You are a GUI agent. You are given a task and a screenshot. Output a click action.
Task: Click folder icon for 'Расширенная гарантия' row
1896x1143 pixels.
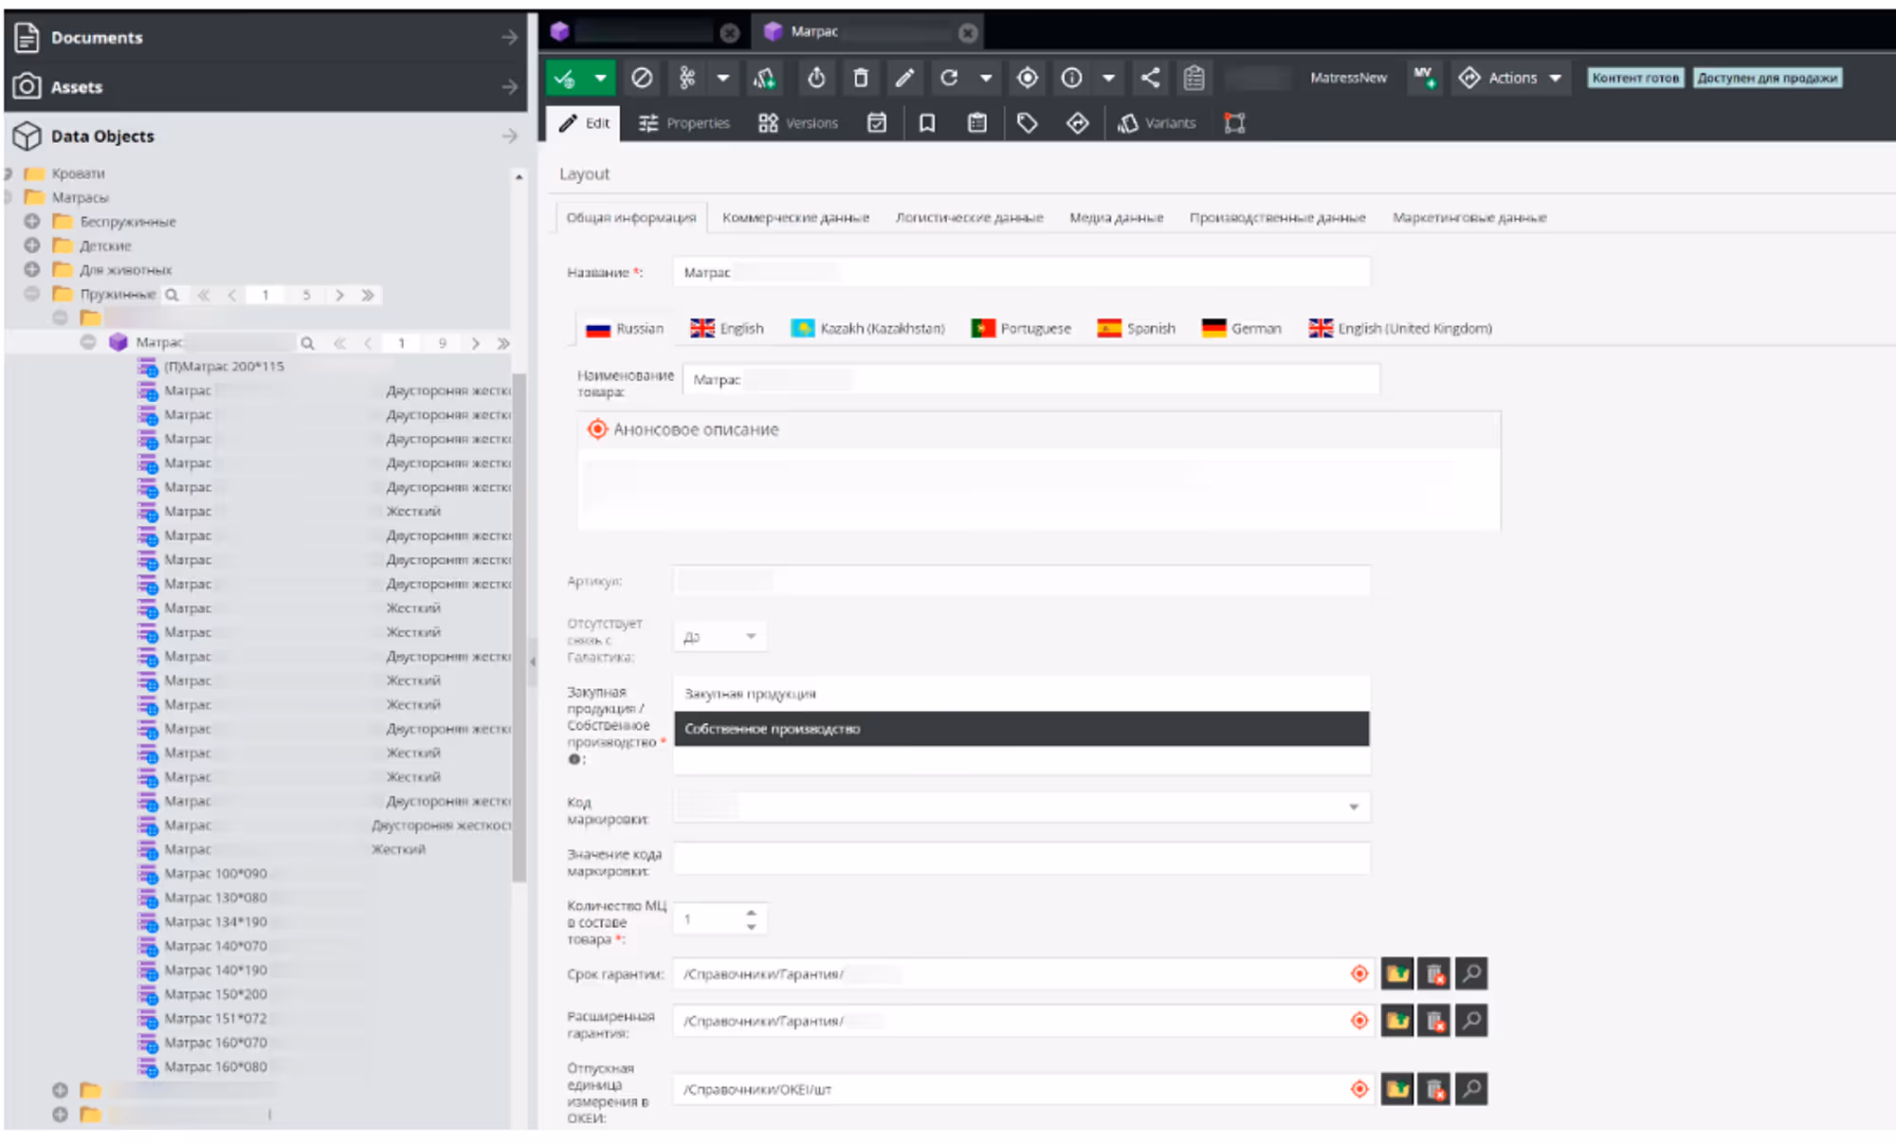pyautogui.click(x=1397, y=1021)
